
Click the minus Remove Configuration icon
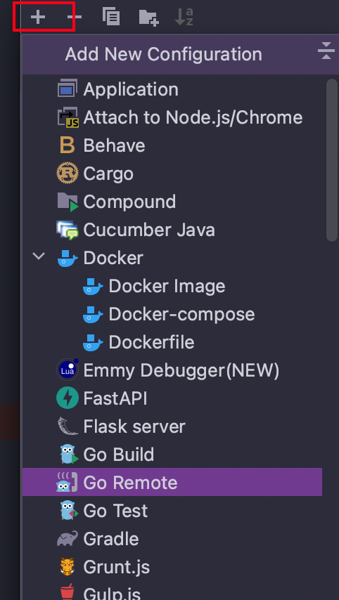75,18
